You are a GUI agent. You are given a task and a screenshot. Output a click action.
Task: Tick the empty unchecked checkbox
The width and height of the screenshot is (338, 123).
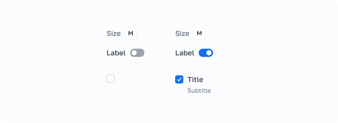point(111,78)
